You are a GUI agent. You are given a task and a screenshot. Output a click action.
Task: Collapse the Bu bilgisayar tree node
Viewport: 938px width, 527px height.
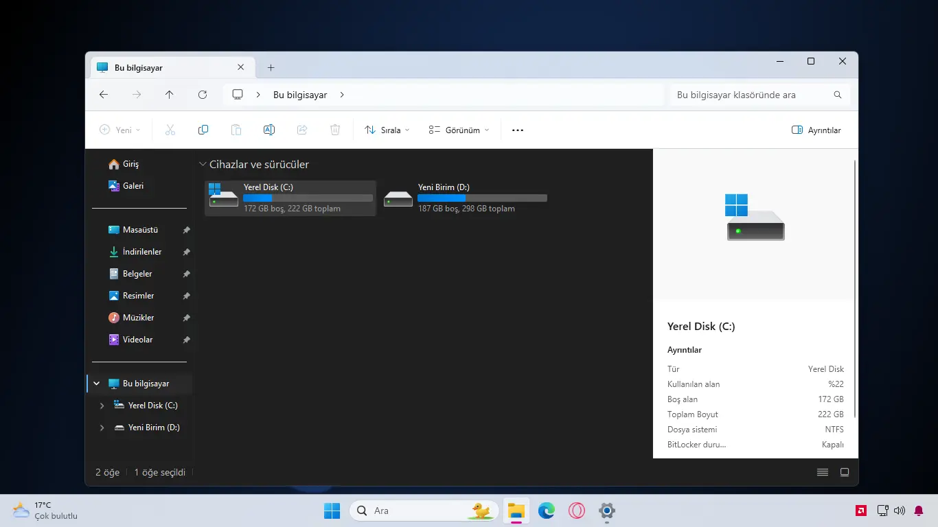97,384
